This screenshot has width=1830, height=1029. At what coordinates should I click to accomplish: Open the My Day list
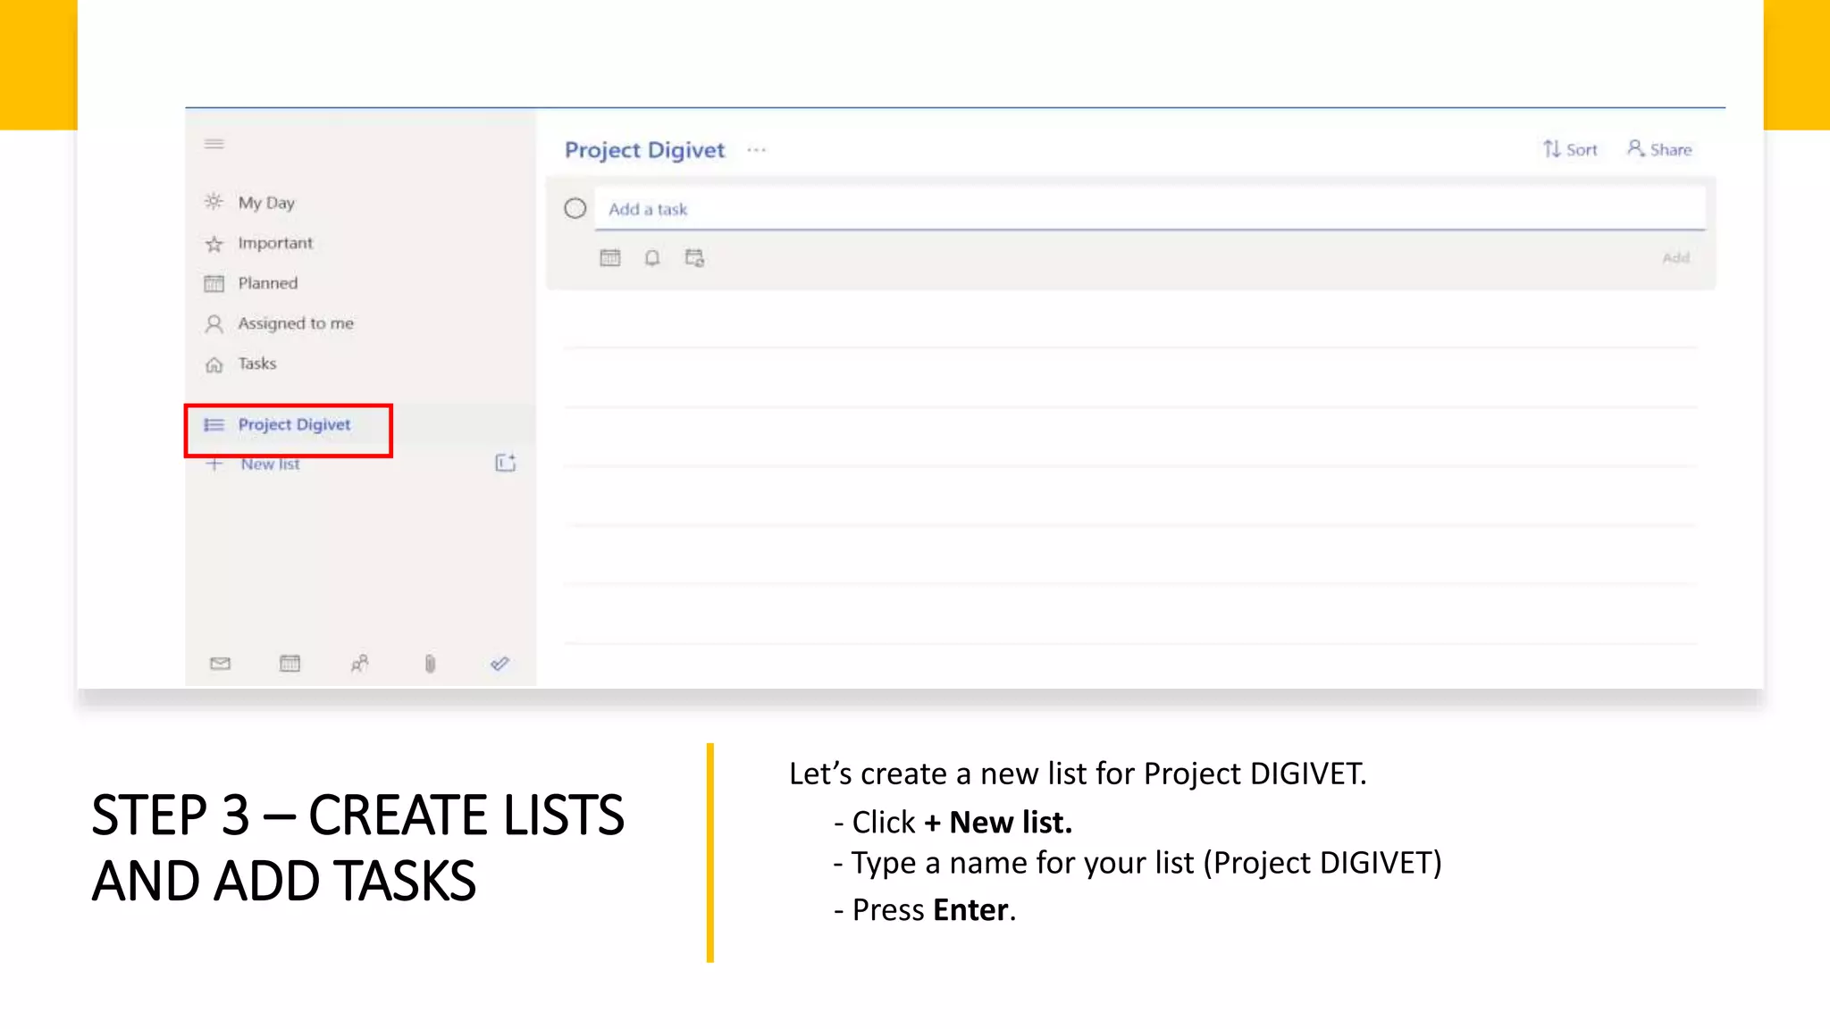(265, 203)
